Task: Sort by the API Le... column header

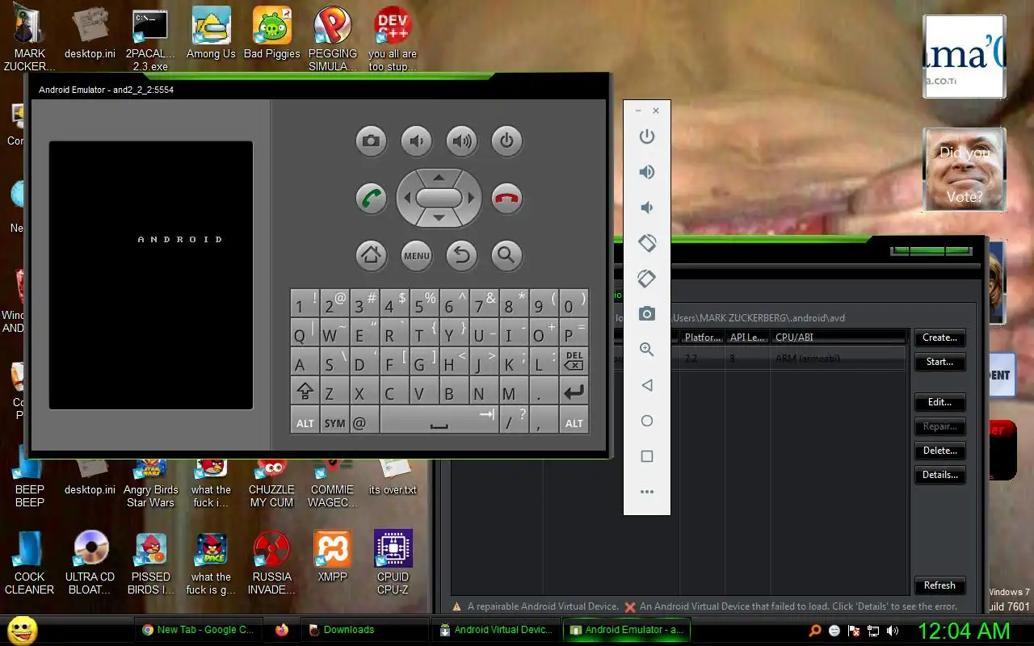Action: pyautogui.click(x=747, y=337)
